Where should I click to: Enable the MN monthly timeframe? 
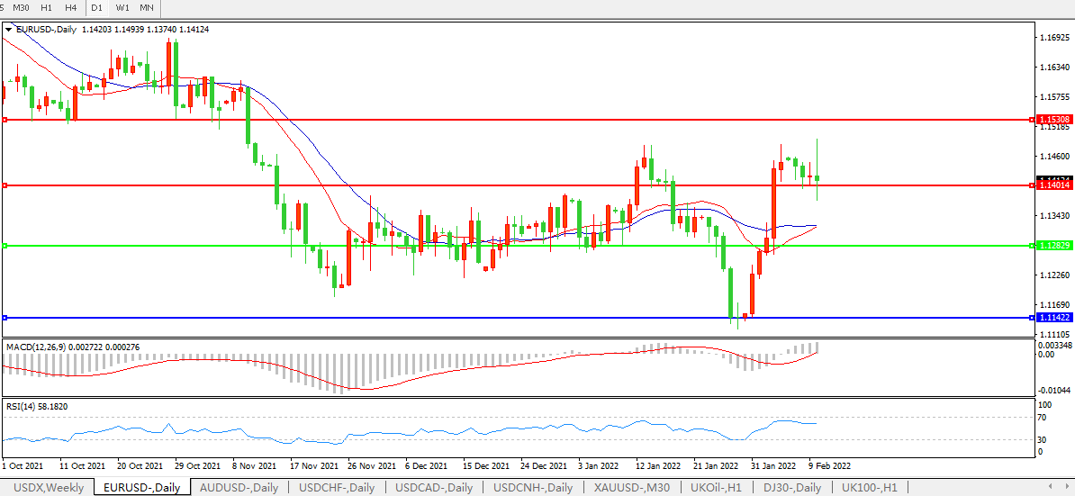(x=146, y=8)
